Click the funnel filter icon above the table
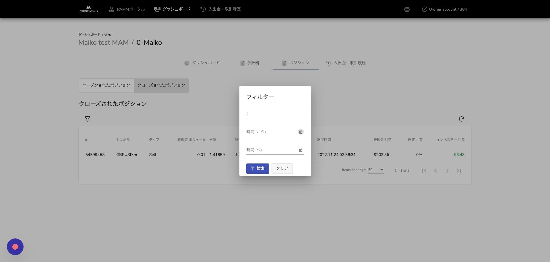 pos(88,119)
